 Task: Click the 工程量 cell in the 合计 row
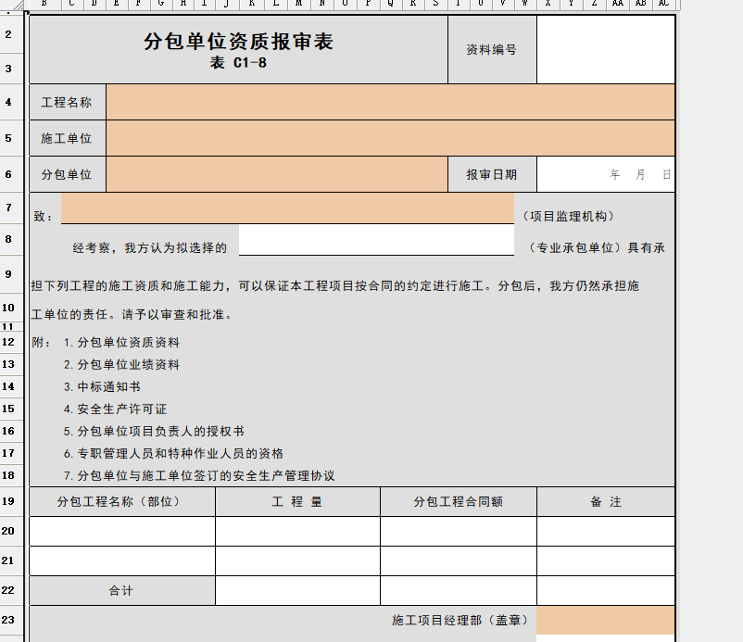[x=297, y=590]
